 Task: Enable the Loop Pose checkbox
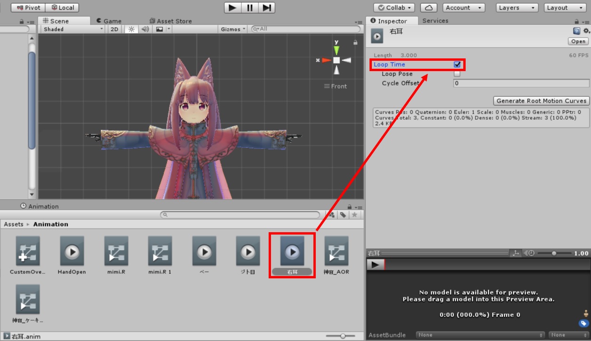click(x=457, y=74)
